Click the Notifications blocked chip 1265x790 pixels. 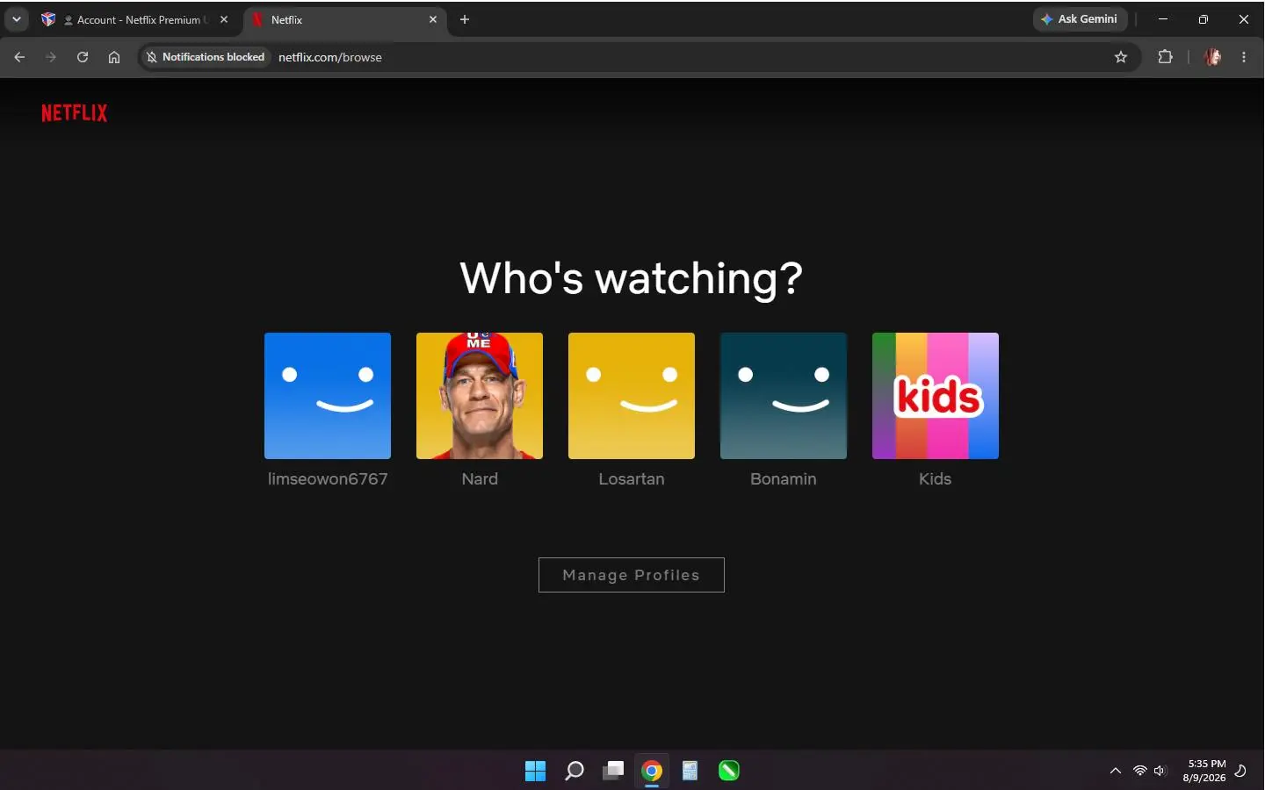tap(206, 57)
